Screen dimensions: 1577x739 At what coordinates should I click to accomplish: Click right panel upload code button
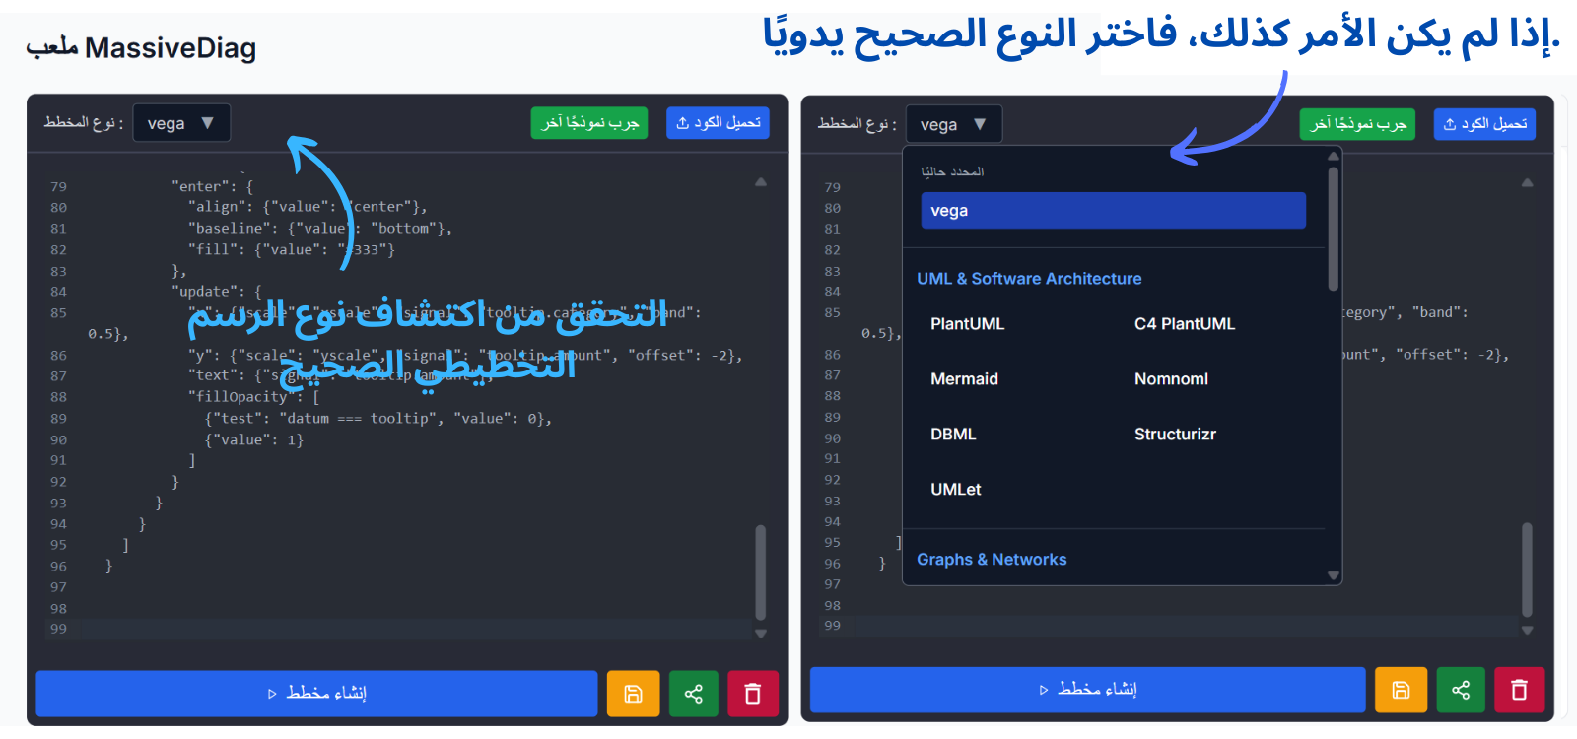click(1484, 124)
